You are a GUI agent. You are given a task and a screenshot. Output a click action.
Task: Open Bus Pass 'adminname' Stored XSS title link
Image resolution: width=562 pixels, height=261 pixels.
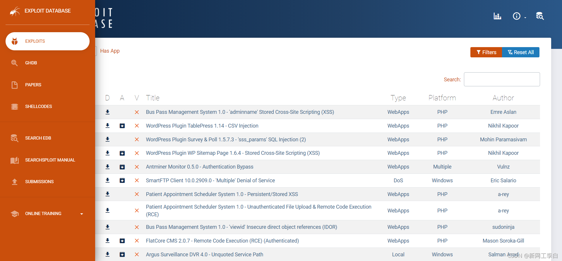click(x=240, y=112)
